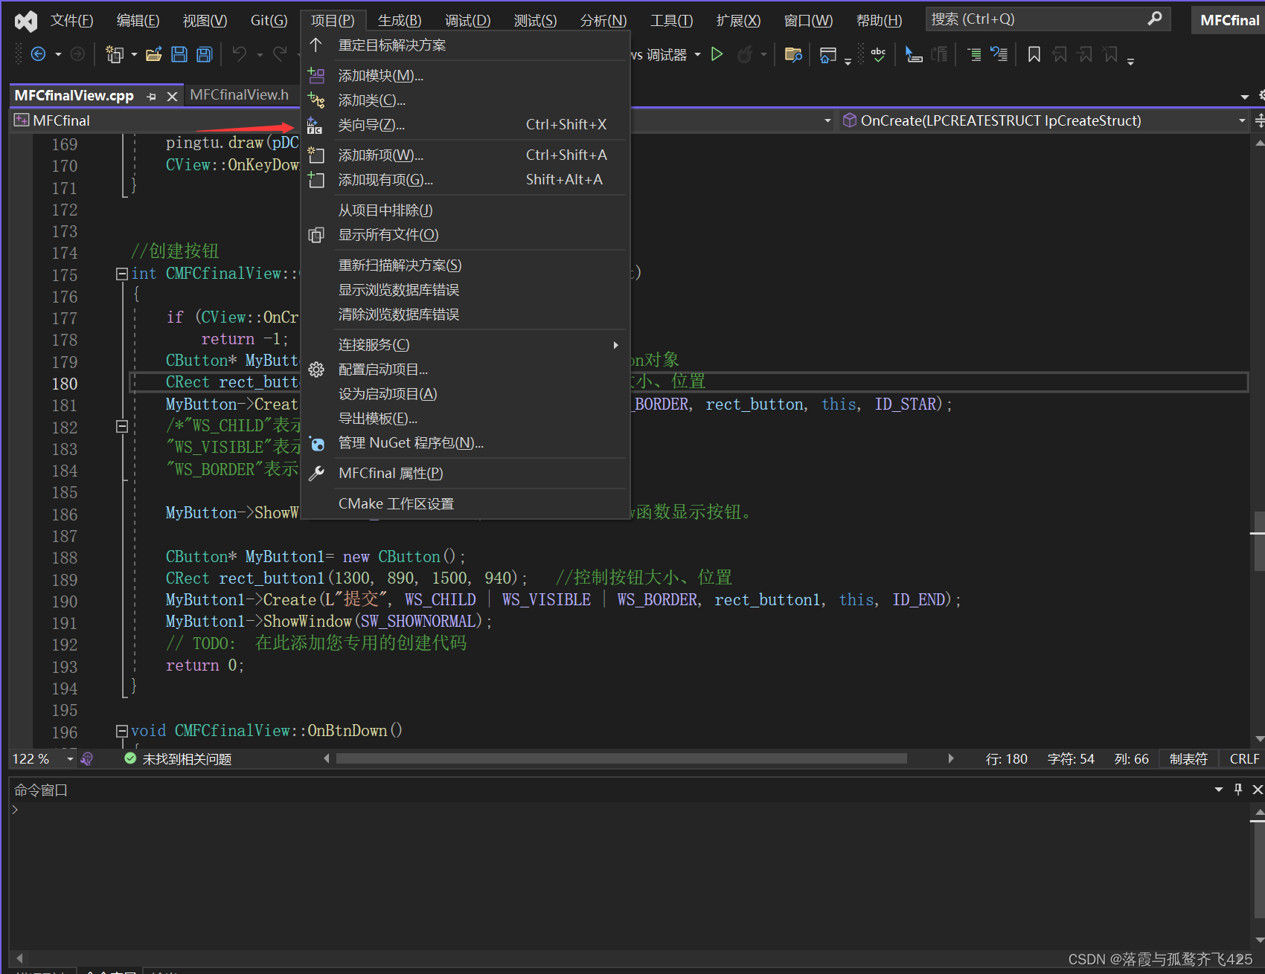
Task: Open the new project icon dropdown arrow
Action: (134, 54)
